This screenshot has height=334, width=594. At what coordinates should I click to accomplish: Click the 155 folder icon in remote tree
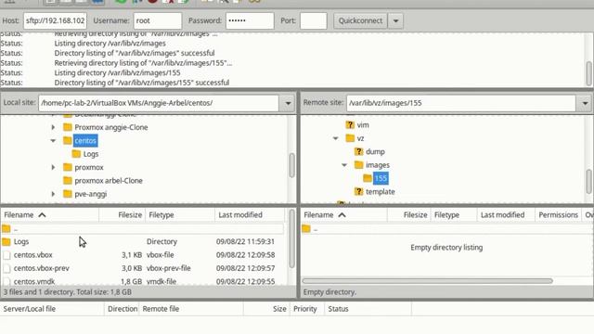click(368, 178)
